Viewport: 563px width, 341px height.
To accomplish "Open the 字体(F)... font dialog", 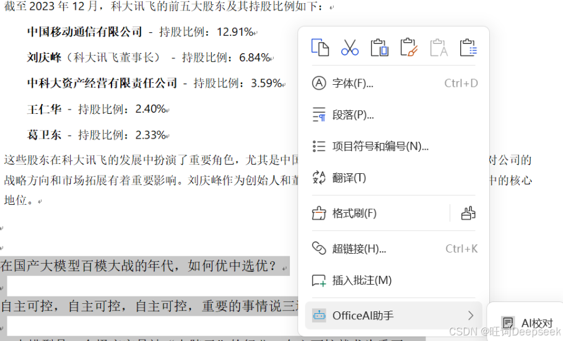I will (x=394, y=84).
